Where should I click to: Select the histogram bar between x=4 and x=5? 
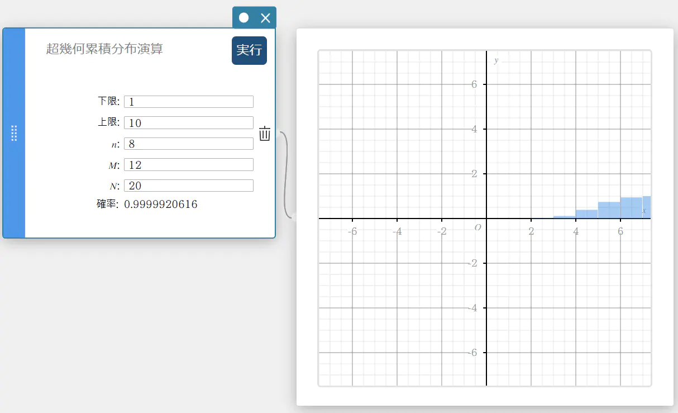point(586,214)
